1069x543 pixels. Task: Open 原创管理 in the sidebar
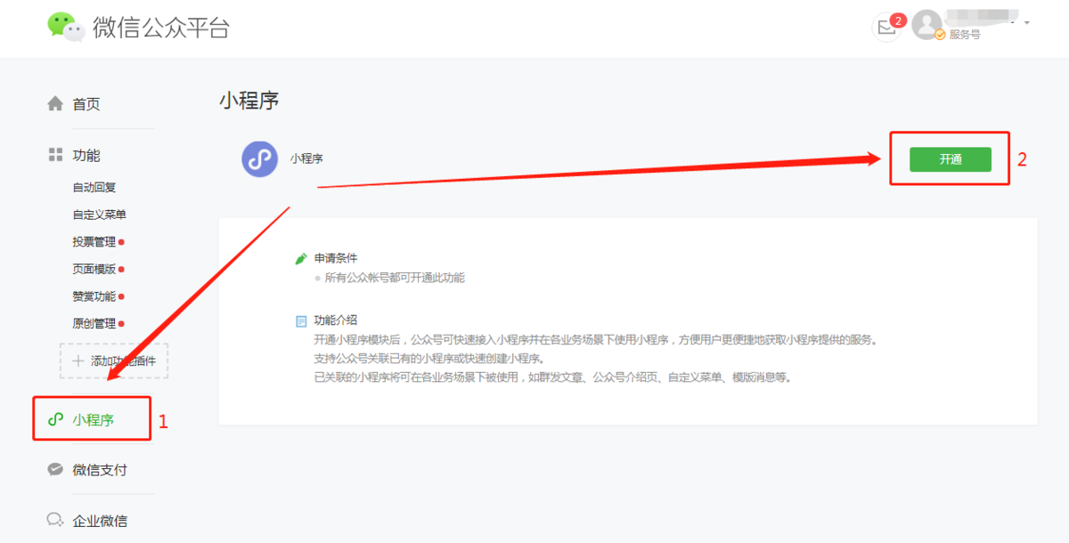pyautogui.click(x=94, y=323)
